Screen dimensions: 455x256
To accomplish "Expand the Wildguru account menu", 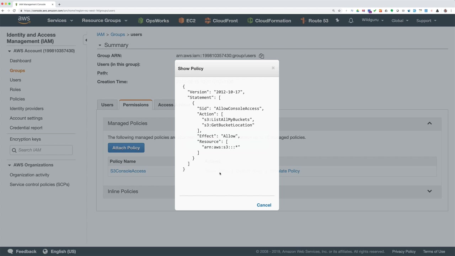I will [x=373, y=20].
